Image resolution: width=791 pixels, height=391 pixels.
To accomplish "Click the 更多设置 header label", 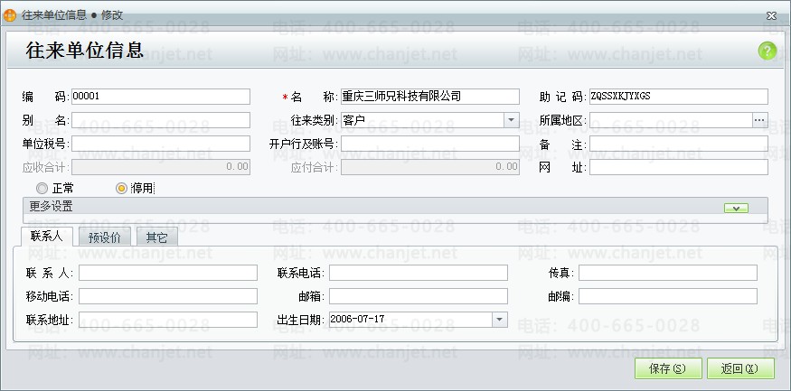I will 51,206.
